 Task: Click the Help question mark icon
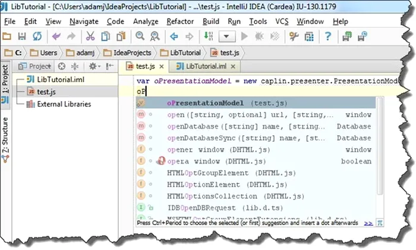coord(328,36)
